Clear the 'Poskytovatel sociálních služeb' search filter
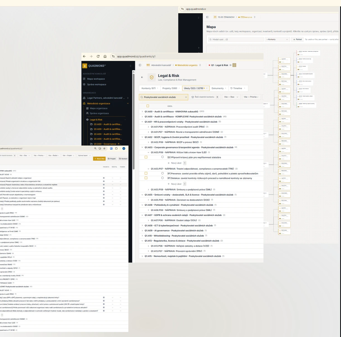Image resolution: width=341 pixels, height=337 pixels. click(186, 97)
